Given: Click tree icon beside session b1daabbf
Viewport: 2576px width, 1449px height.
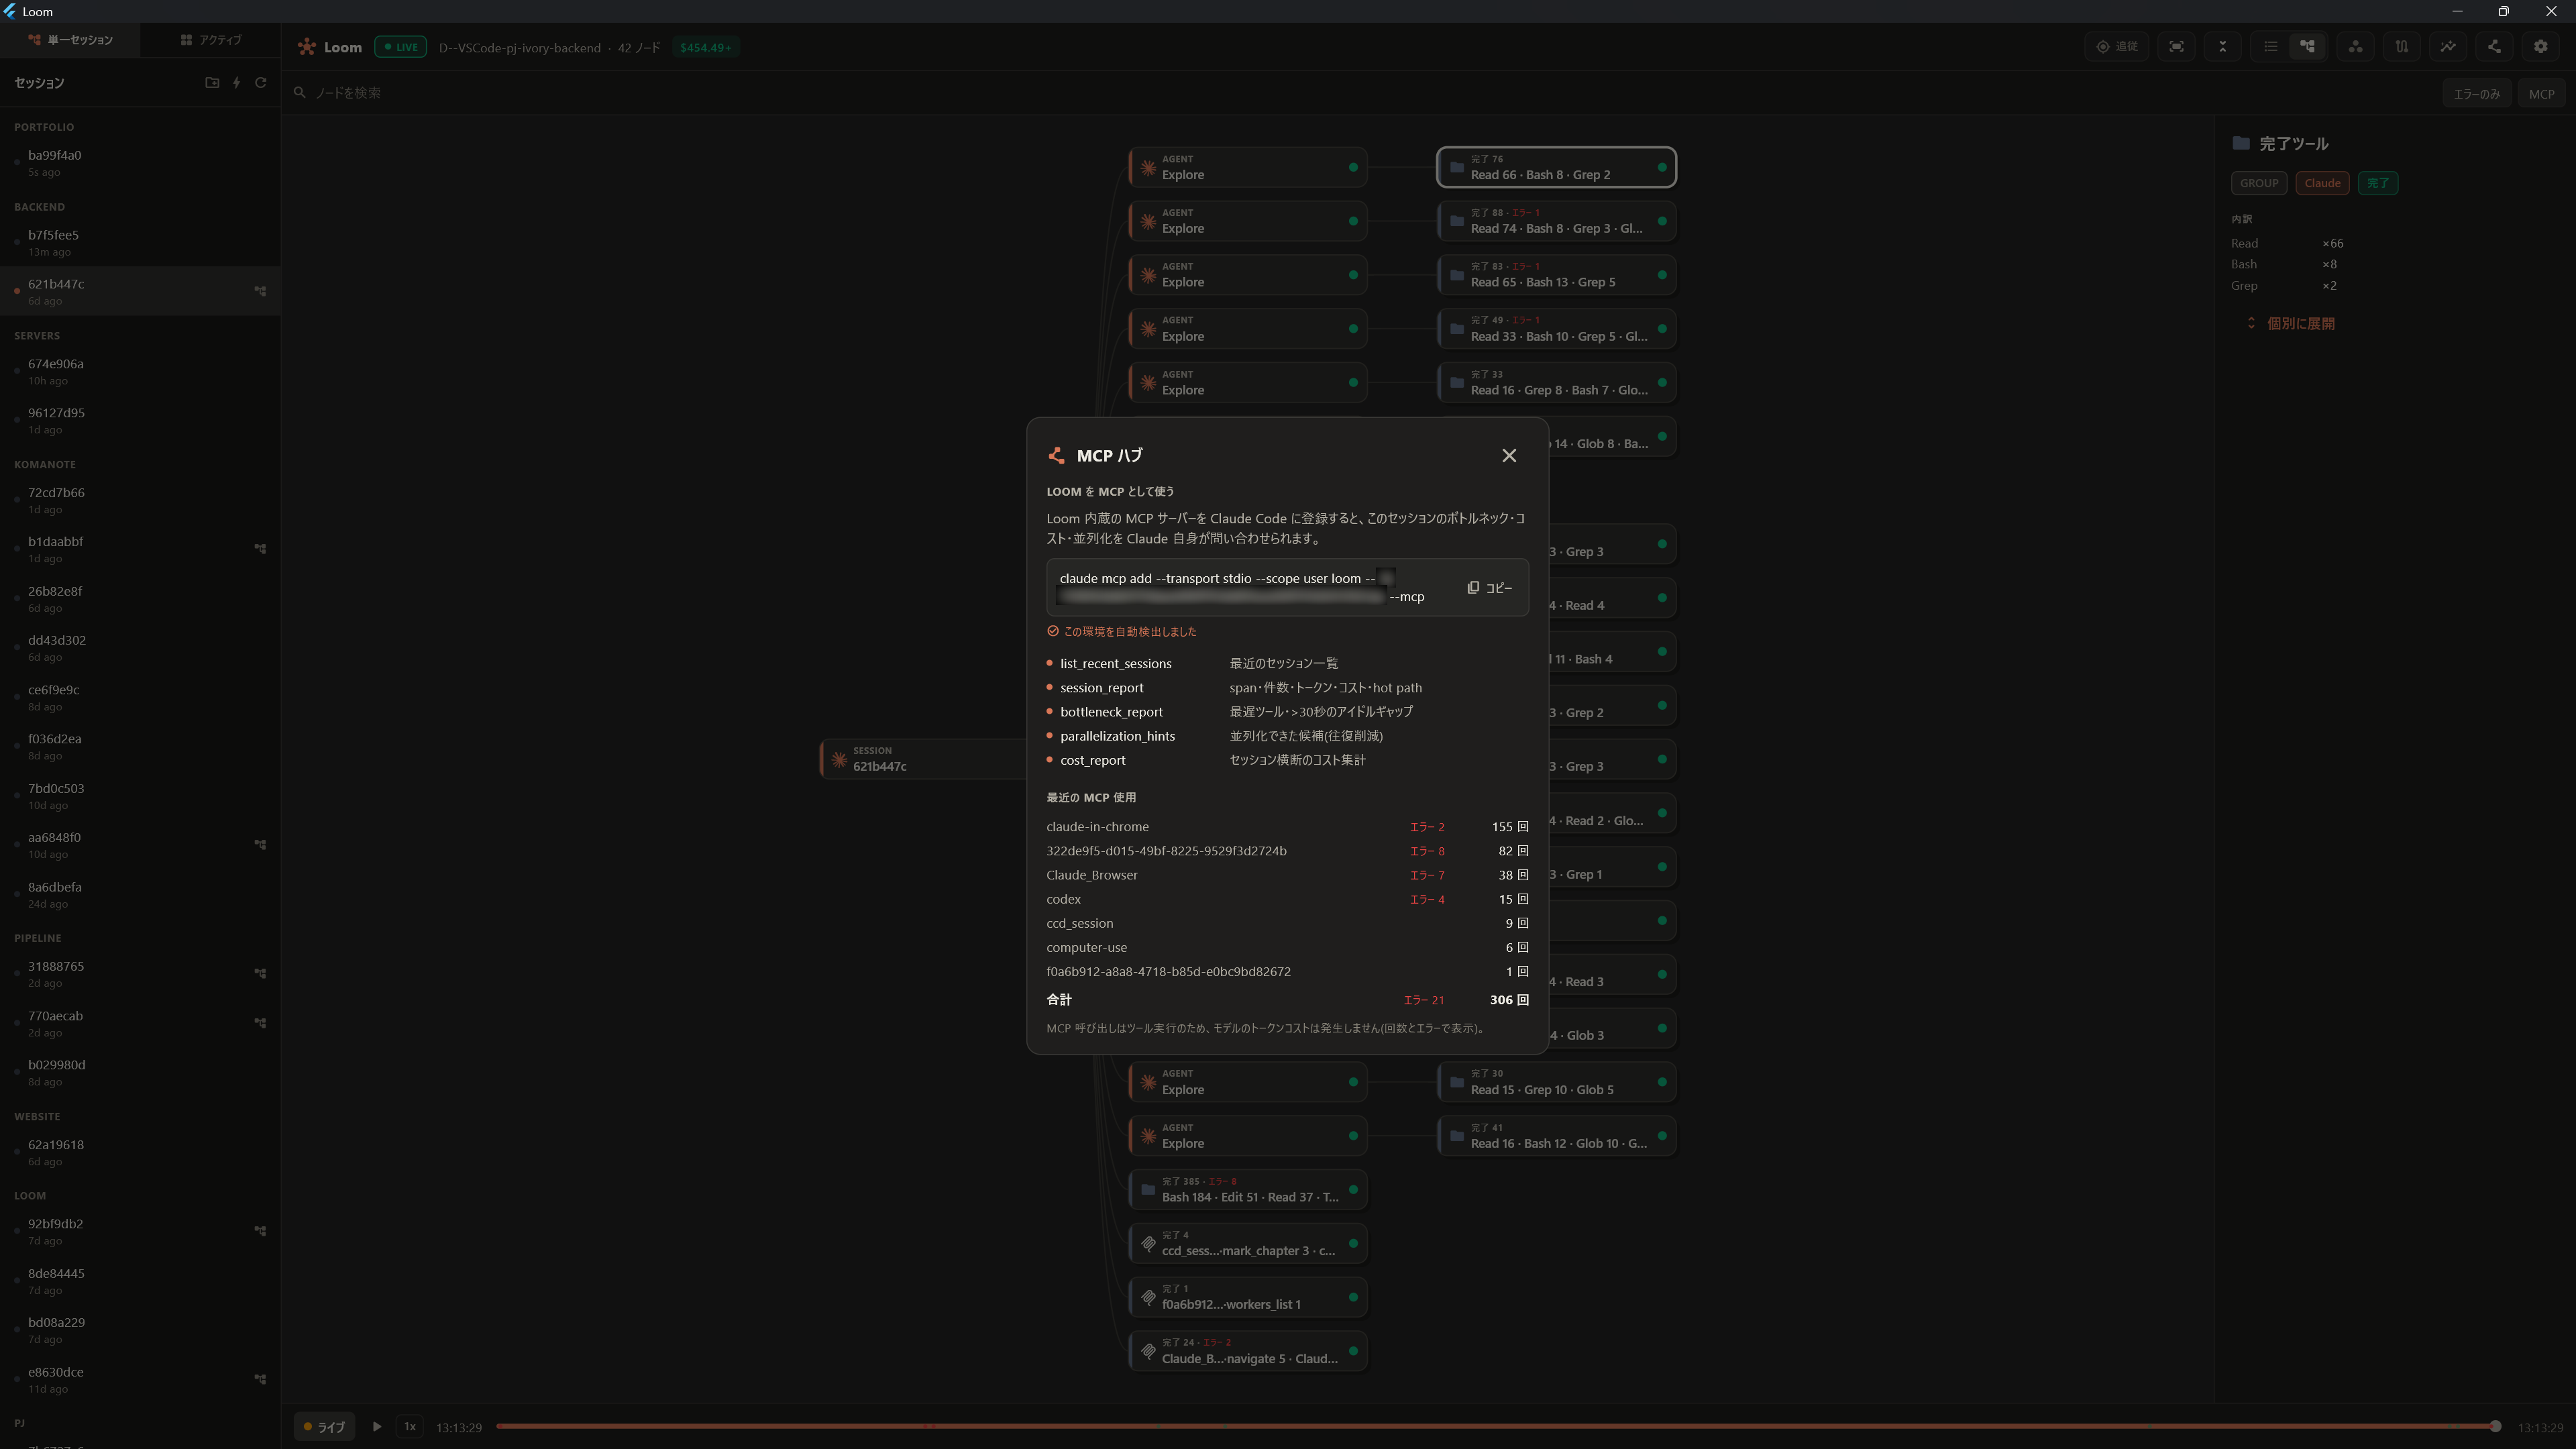Looking at the screenshot, I should pos(260,549).
